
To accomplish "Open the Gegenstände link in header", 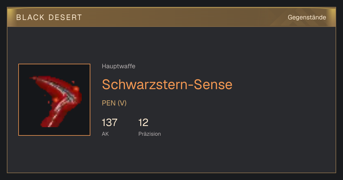I will (307, 17).
